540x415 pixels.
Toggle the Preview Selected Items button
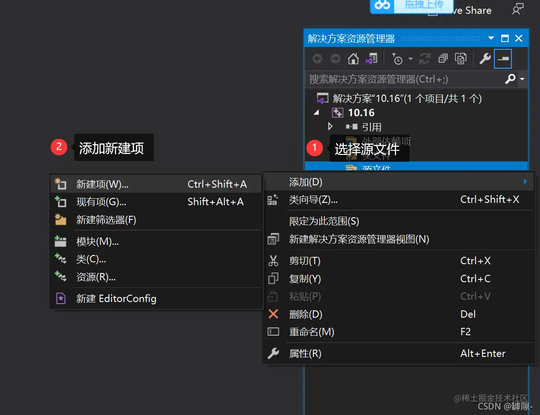[x=503, y=59]
